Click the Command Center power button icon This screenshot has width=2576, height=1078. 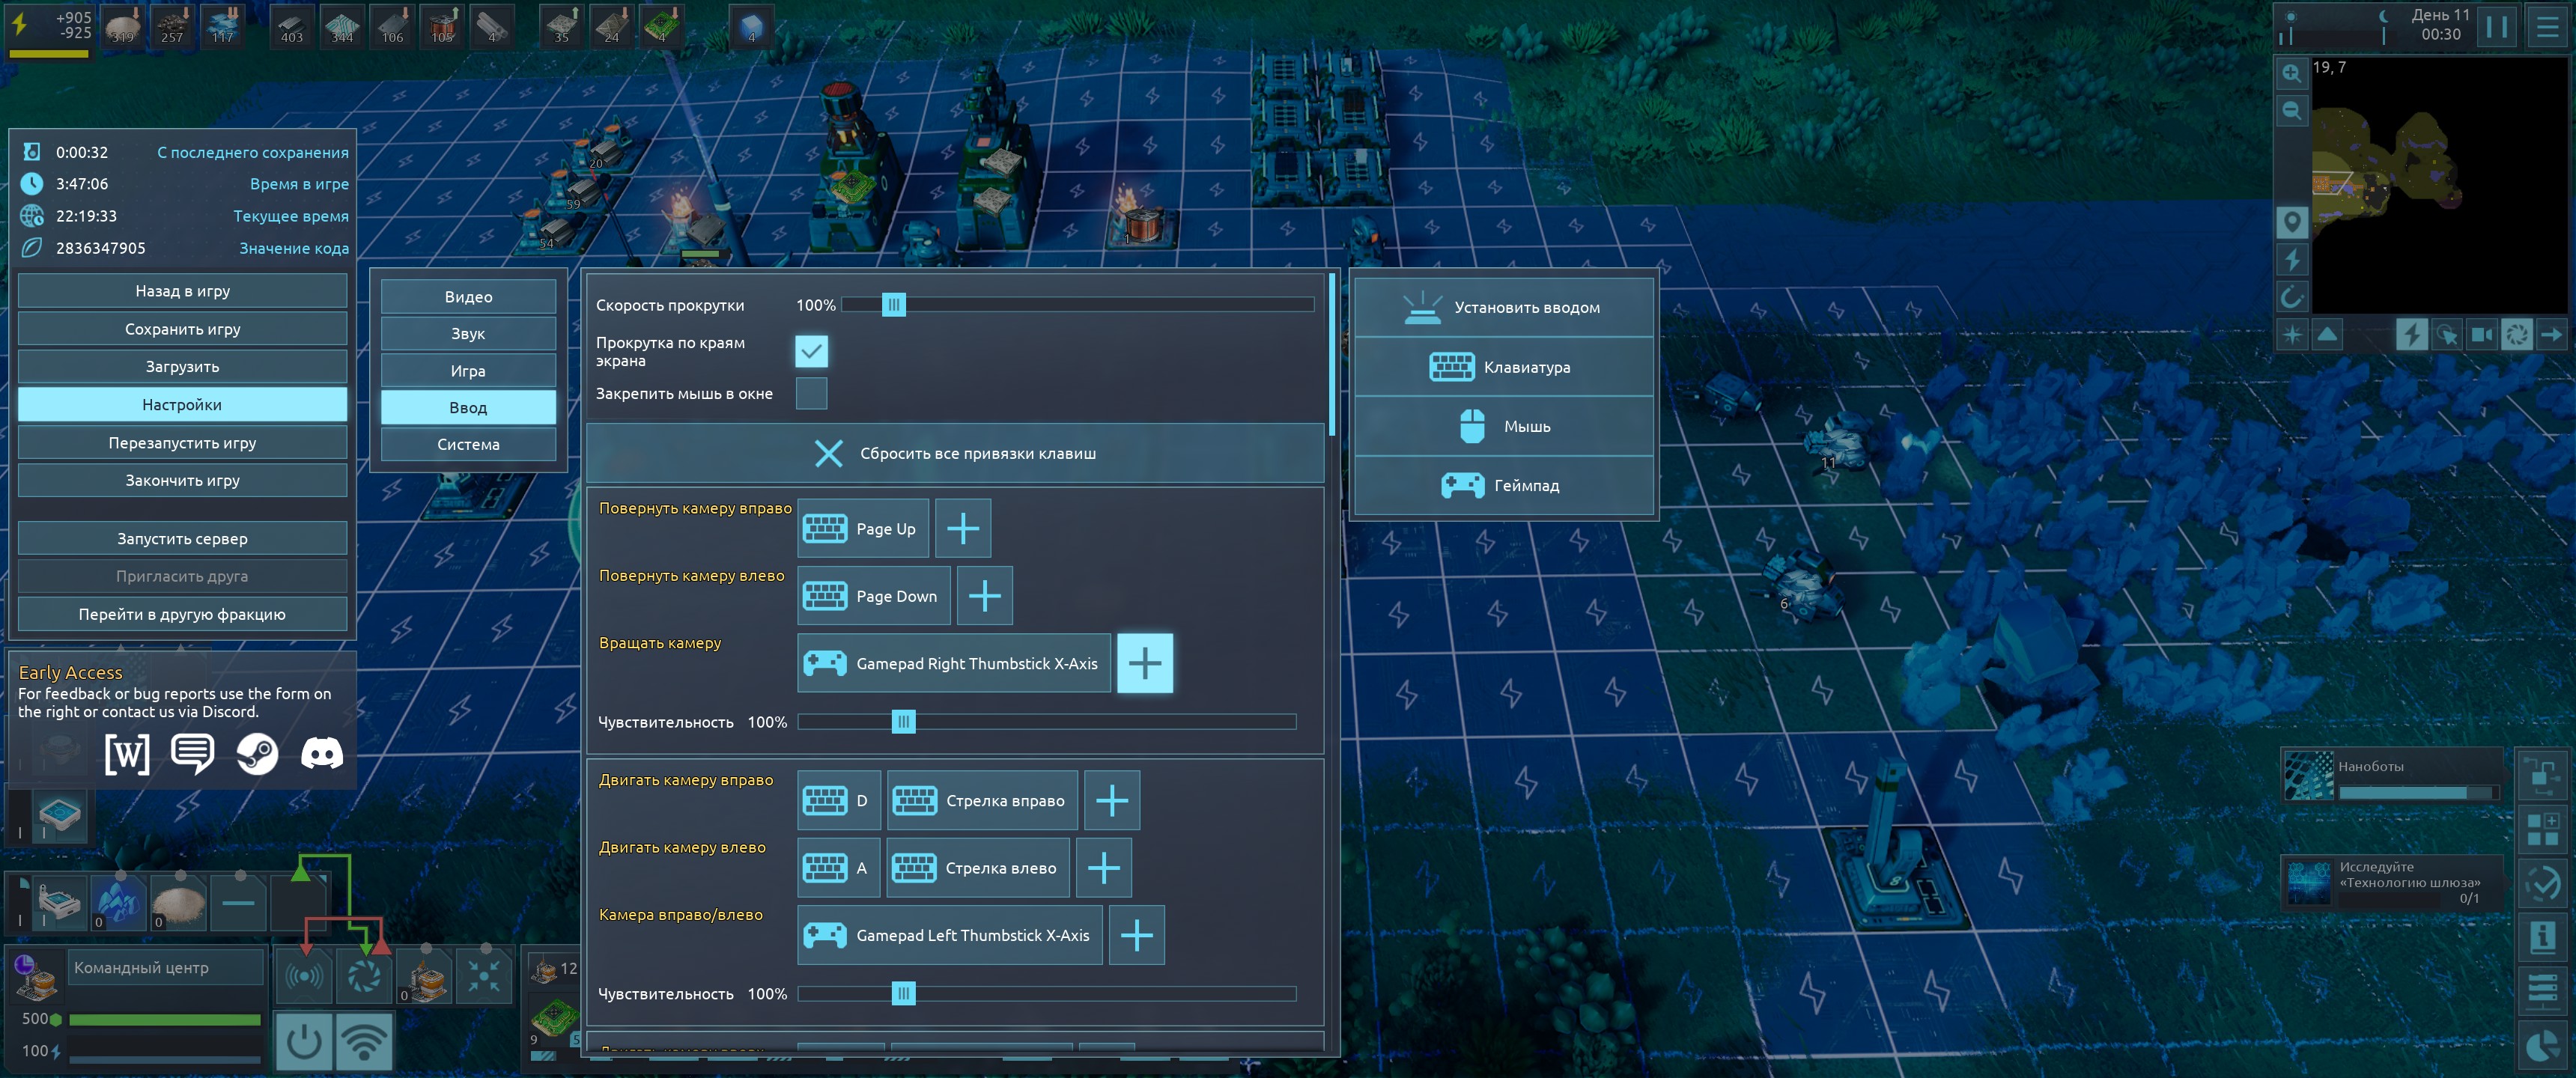click(x=303, y=1042)
